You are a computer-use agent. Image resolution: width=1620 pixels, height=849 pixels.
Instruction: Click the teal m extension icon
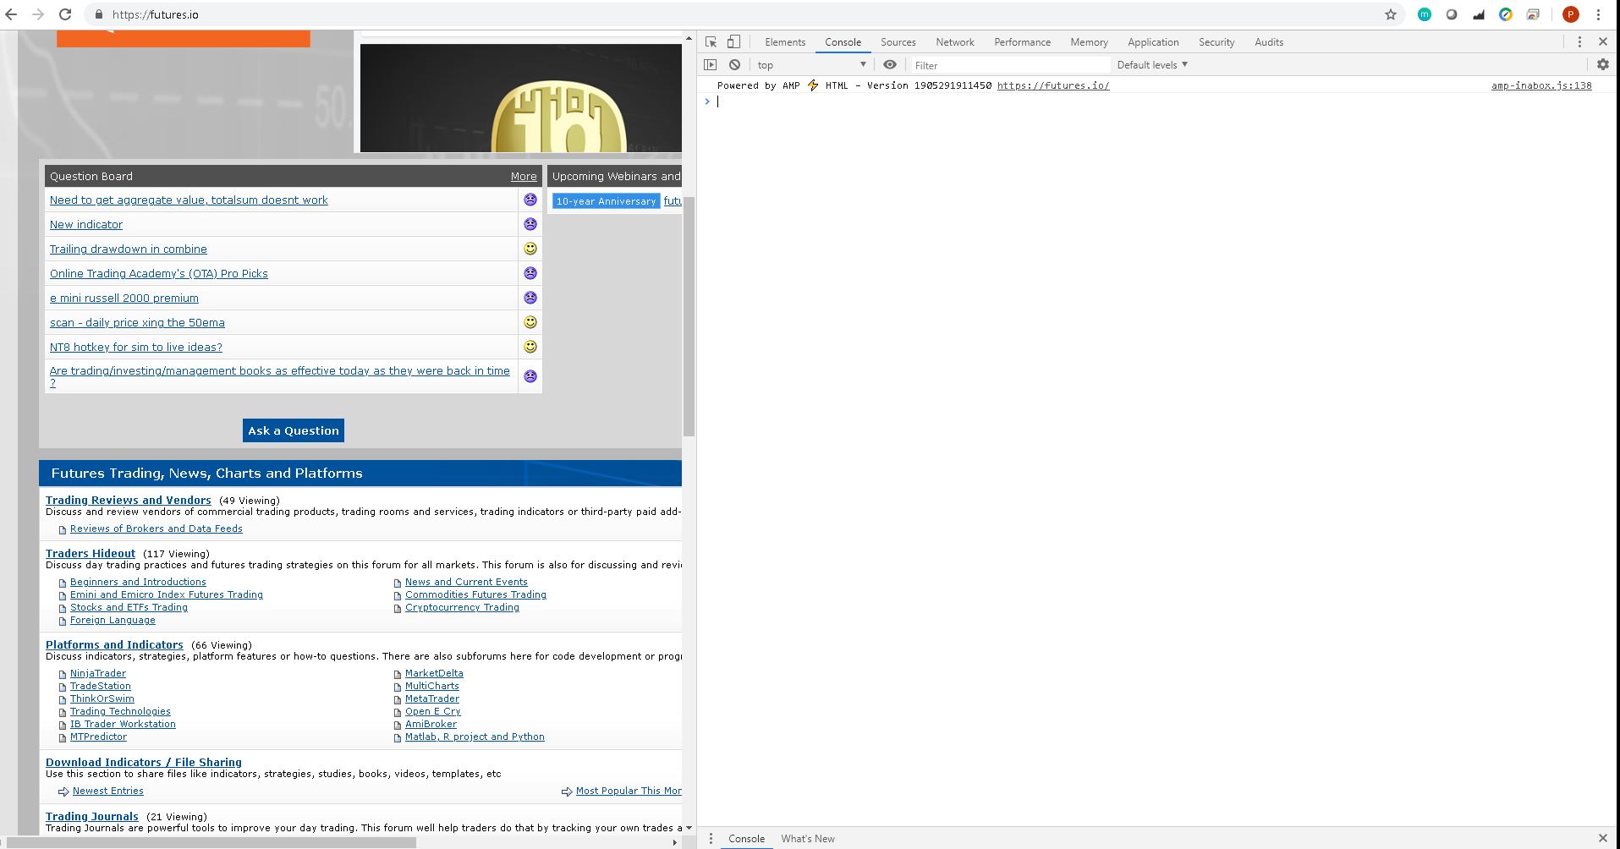pos(1425,14)
